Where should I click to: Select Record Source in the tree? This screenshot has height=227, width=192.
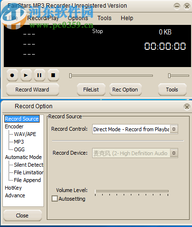coord(22,119)
